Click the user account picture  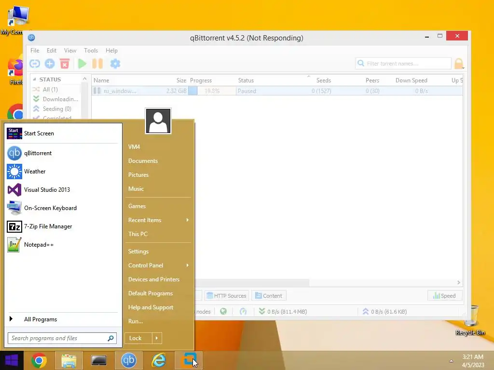coord(158,121)
